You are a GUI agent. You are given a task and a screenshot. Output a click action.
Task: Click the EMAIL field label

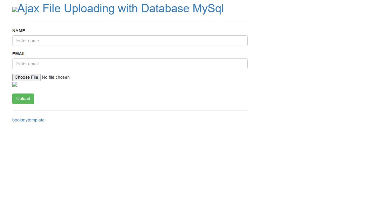(19, 54)
